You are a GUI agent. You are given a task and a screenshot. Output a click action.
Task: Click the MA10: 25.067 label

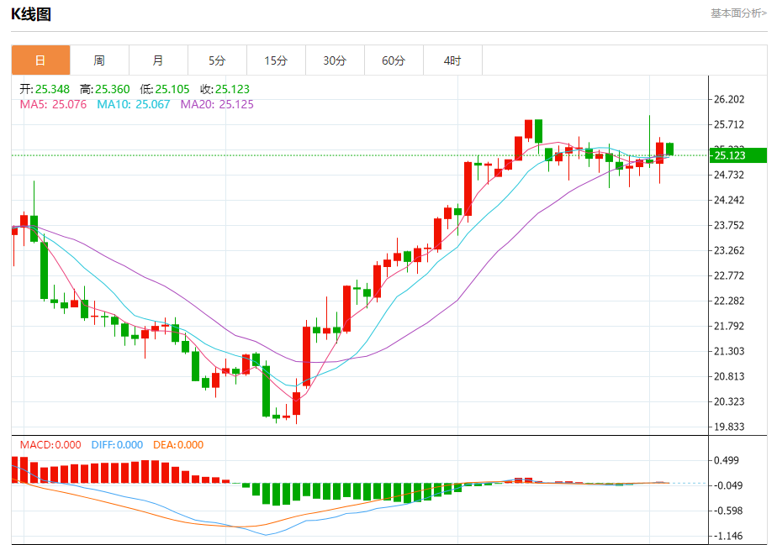134,104
